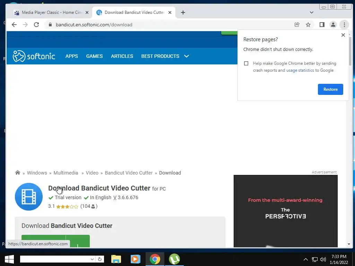The width and height of the screenshot is (355, 266).
Task: Close the Media Player Classic tab
Action: (87, 13)
